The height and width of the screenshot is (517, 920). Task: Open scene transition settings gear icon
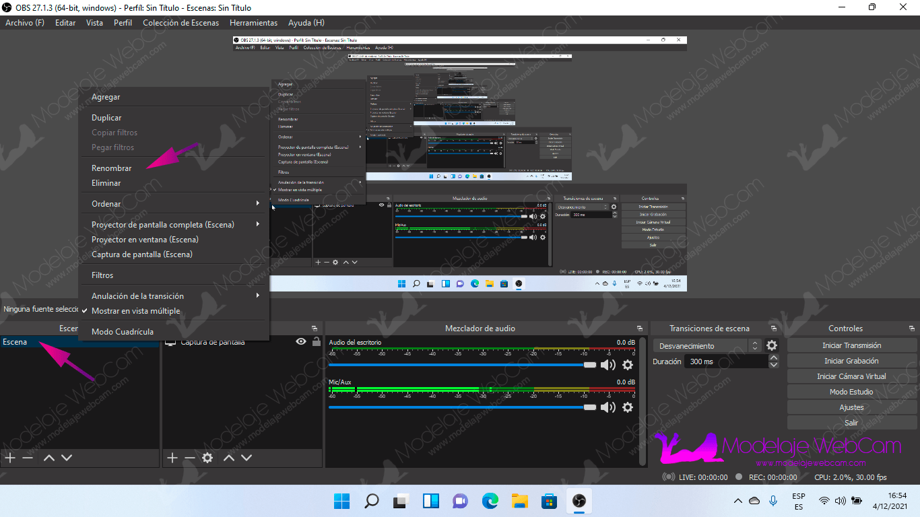(772, 345)
